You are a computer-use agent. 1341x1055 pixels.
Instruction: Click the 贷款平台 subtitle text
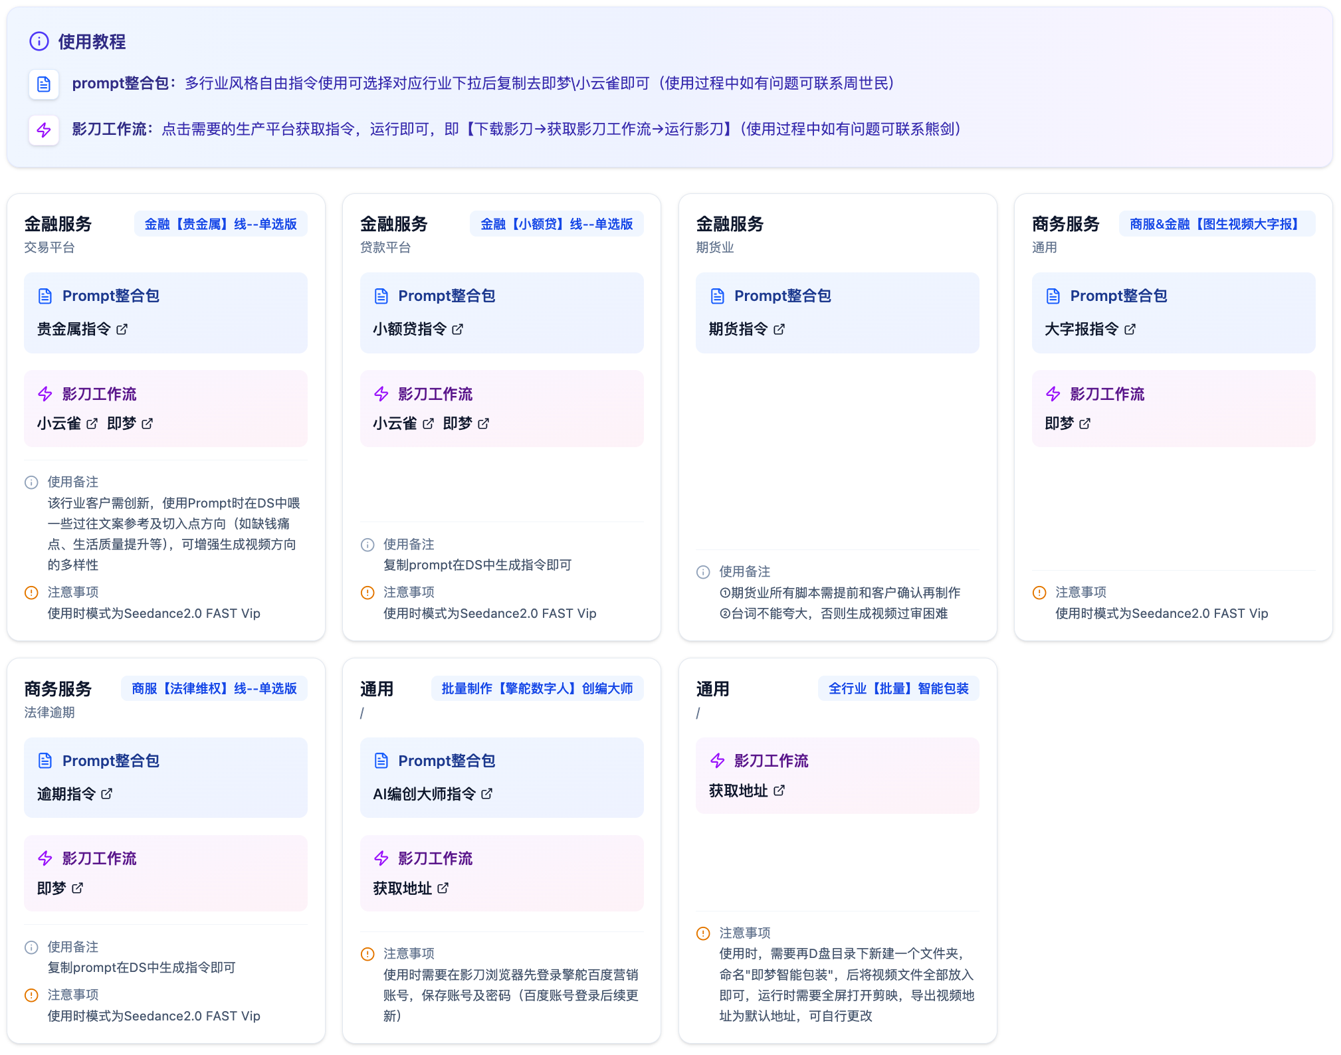click(385, 247)
